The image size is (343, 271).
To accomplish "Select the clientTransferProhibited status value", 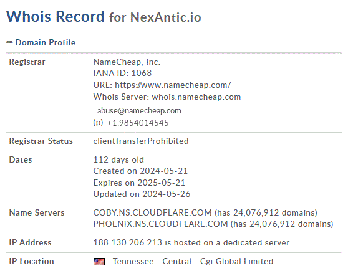I will [141, 141].
